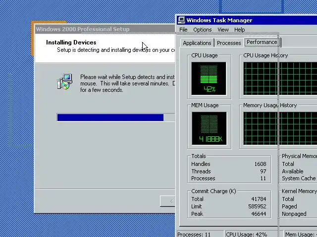Click 'Total' under Kernel Memory
Image resolution: width=317 pixels, height=237 pixels.
click(288, 199)
